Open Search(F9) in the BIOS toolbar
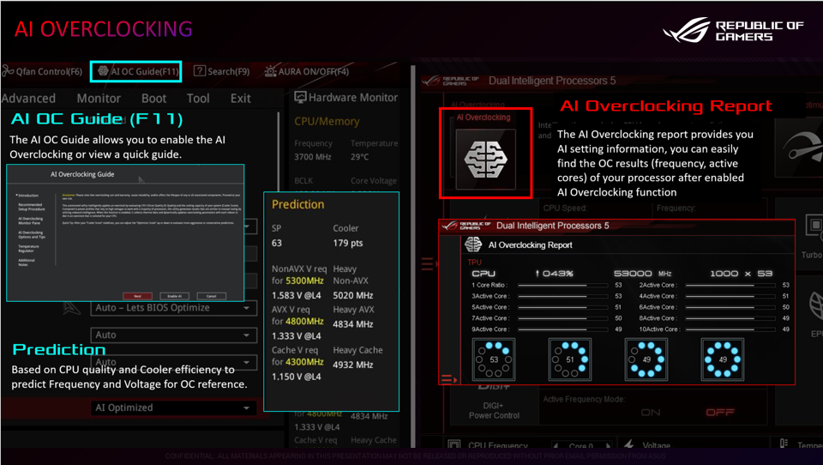Screen dimensions: 823x465 pos(221,71)
